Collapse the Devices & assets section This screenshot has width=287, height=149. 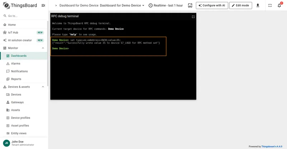[43, 87]
